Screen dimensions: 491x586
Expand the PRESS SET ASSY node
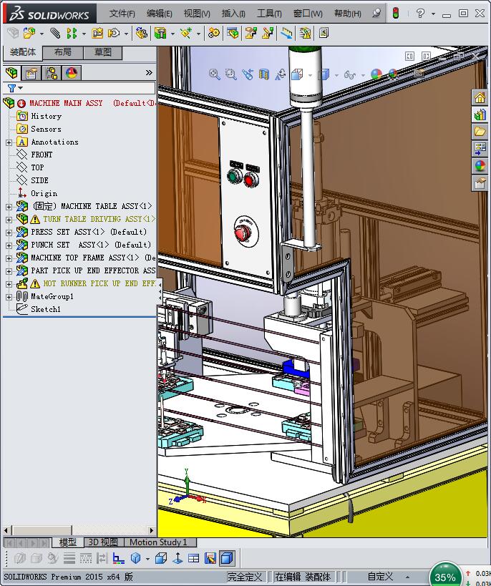tap(9, 233)
